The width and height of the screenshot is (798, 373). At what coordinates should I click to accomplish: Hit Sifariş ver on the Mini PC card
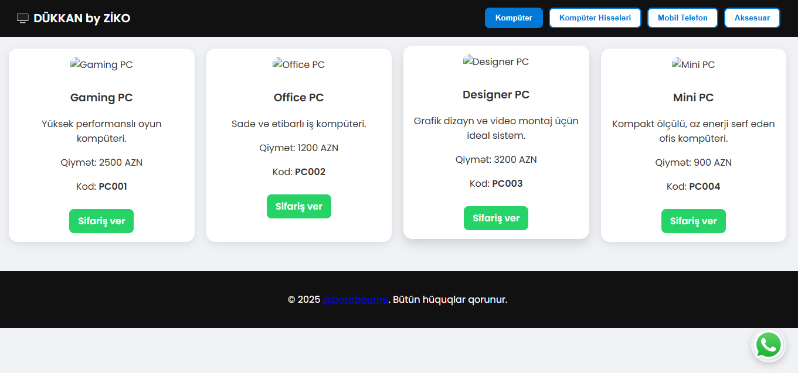point(693,221)
